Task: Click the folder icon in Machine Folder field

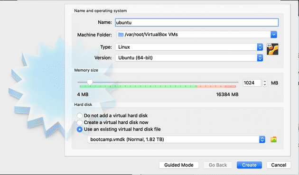Action: click(121, 35)
